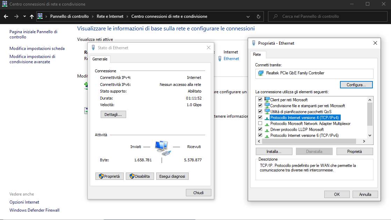Open Dettagli in Stato di Ethernet
Screen dimensions: 391x220
113,115
